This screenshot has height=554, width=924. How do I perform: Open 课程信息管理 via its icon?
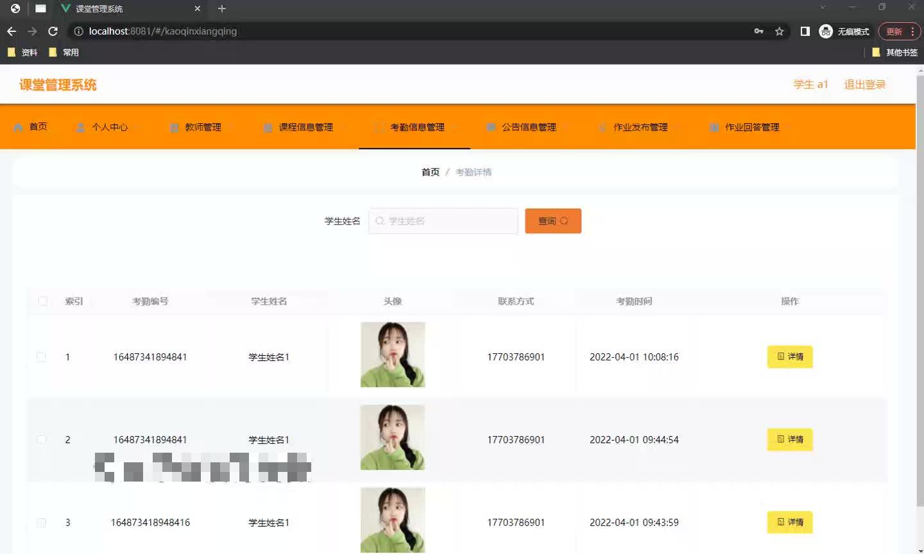(268, 126)
